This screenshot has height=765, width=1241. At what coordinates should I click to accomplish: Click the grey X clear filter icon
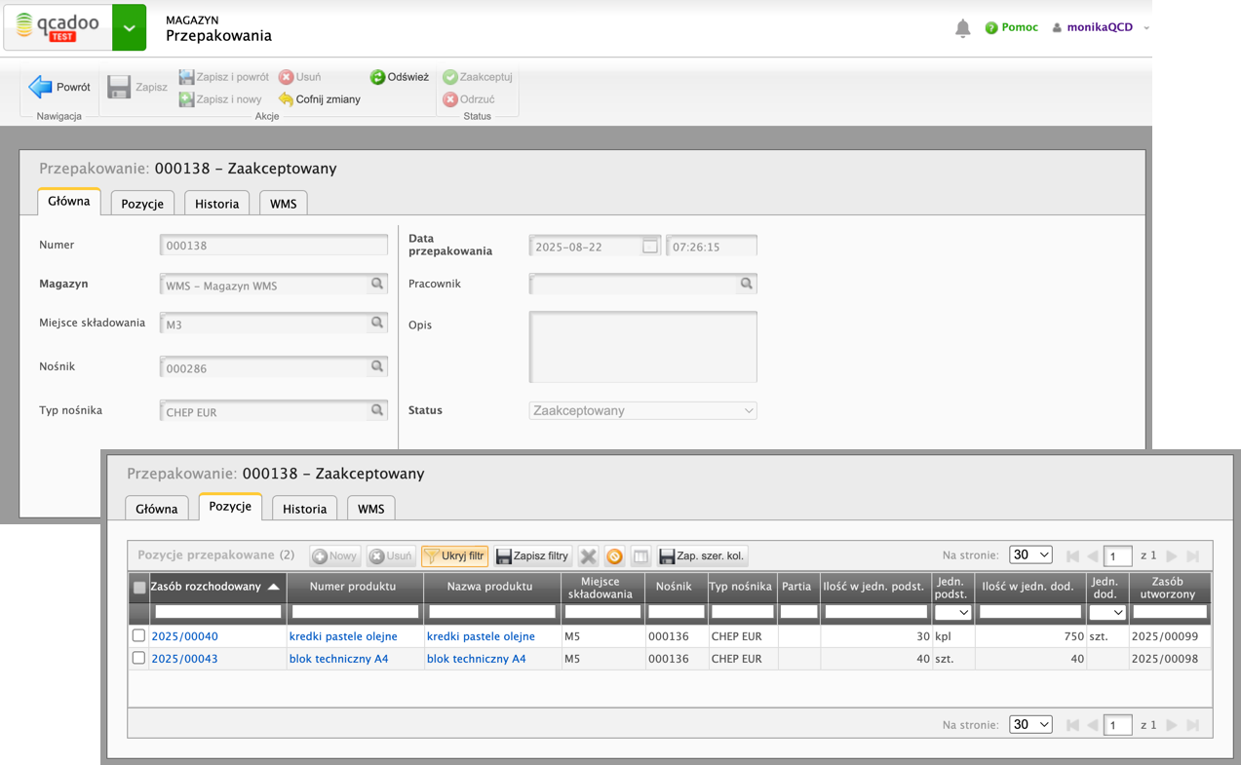(x=588, y=556)
